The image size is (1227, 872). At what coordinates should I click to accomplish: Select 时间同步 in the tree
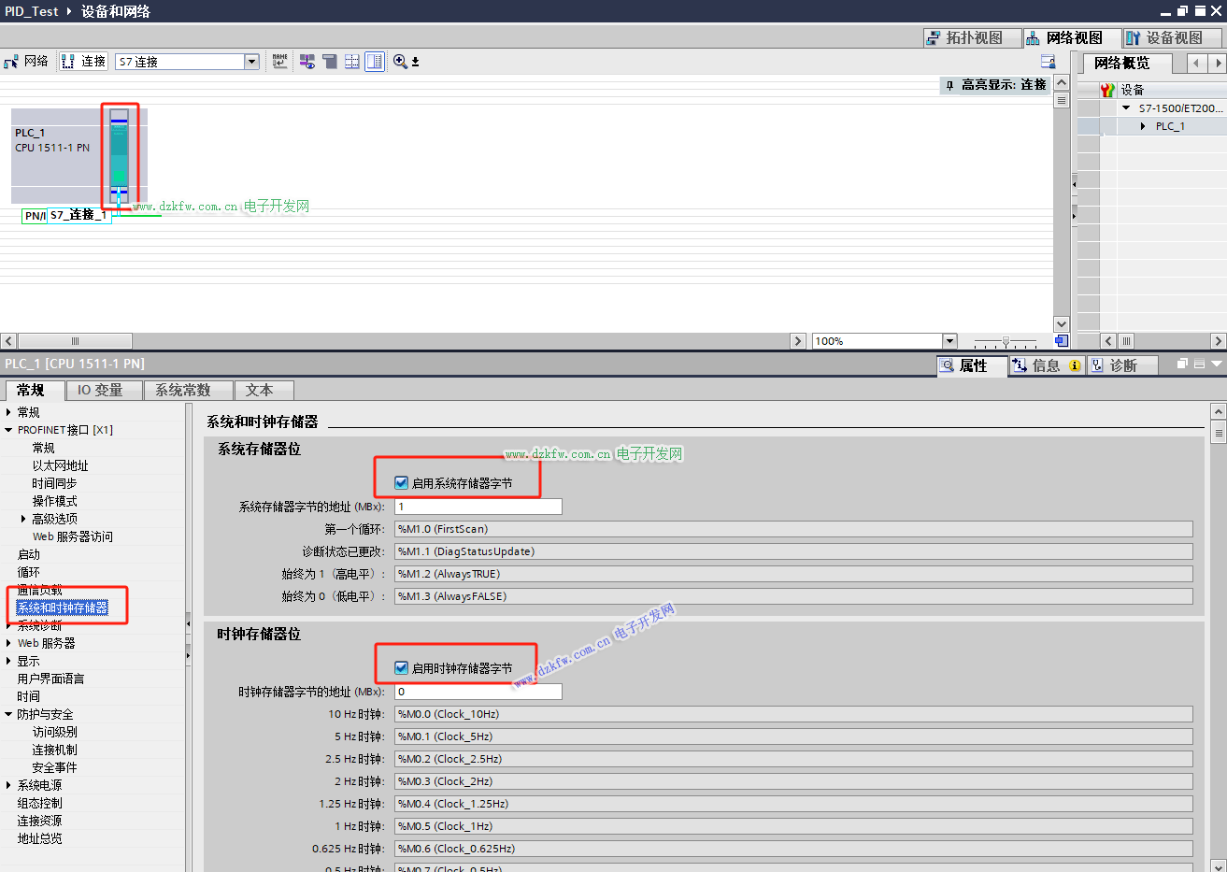click(54, 483)
